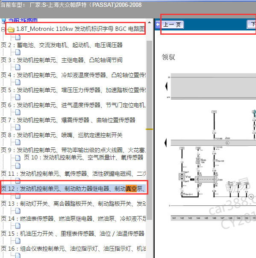Click the document icon of 页 8 entry

point(18,127)
